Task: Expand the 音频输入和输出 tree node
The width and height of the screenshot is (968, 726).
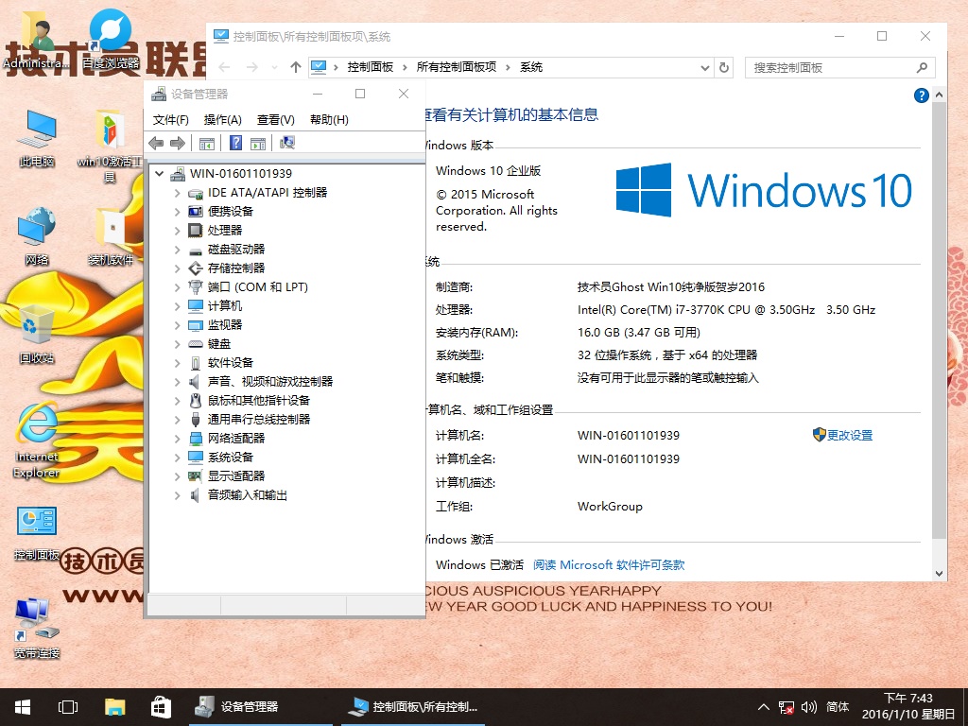Action: 177,495
